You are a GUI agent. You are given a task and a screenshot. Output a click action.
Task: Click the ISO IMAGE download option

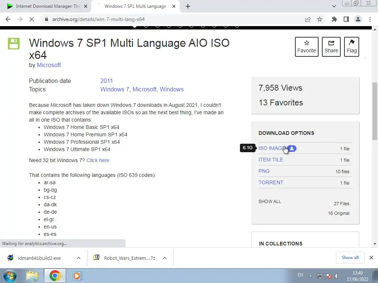tap(271, 148)
